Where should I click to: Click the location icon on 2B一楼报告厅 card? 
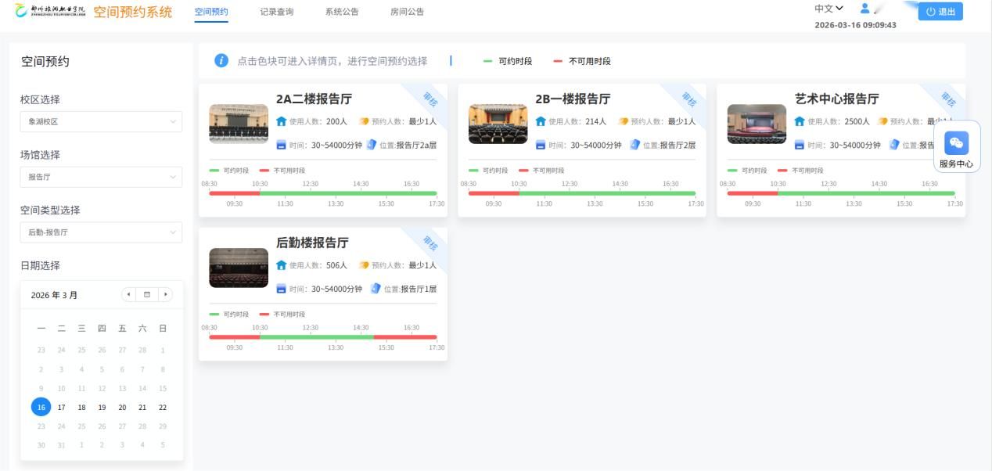tap(634, 145)
